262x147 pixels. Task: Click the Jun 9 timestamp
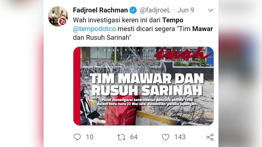(186, 10)
